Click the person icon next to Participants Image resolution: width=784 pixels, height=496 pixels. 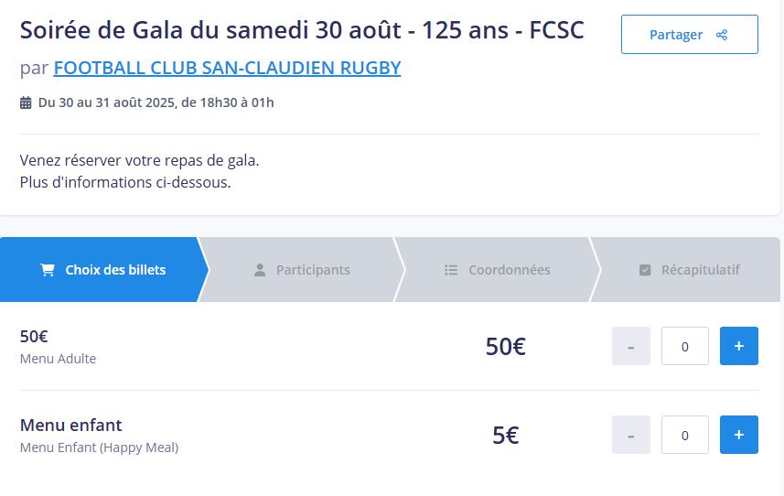(260, 270)
